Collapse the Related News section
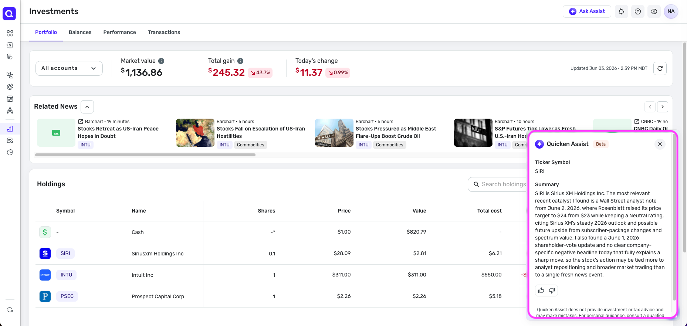The width and height of the screenshot is (687, 326). (87, 107)
